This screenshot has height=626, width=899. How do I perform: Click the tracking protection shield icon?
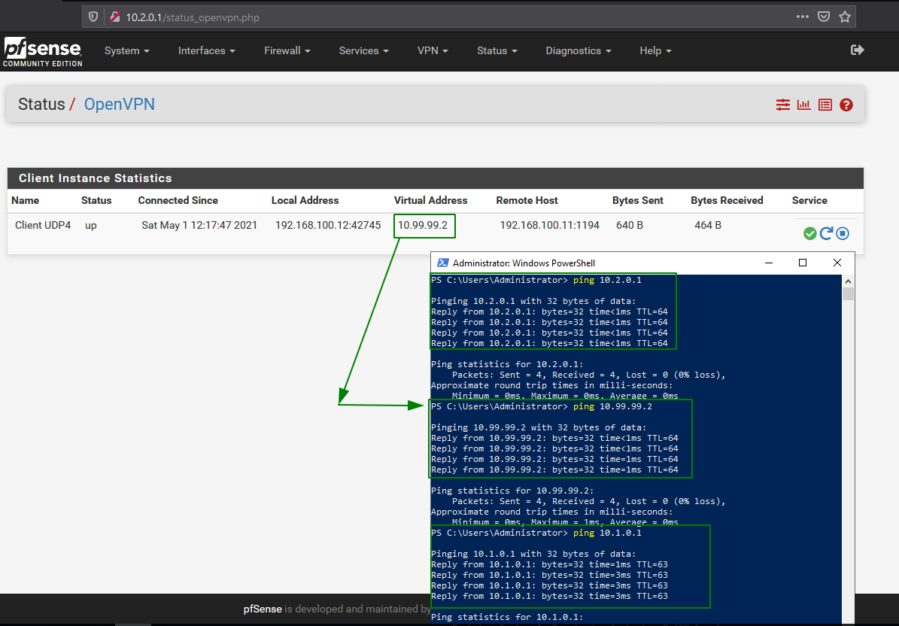pos(93,17)
